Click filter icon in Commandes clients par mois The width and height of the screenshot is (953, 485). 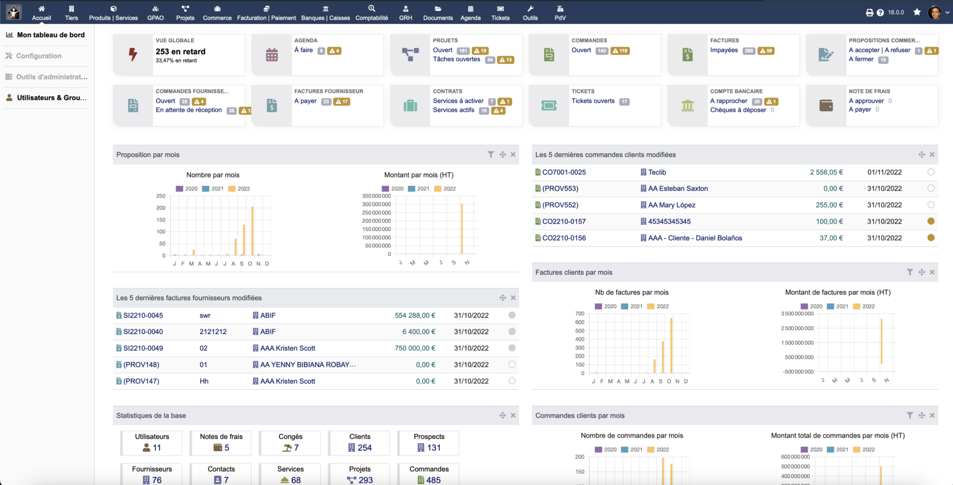910,416
